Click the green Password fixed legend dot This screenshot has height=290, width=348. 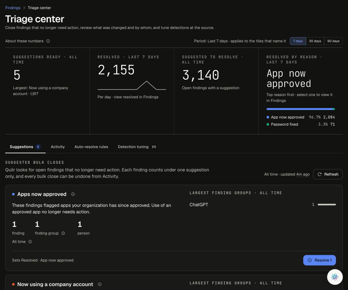tap(268, 124)
